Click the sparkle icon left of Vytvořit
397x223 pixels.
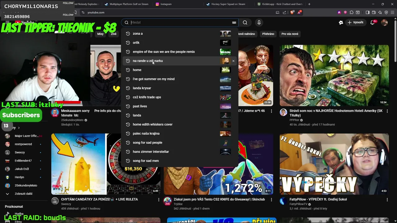pos(341,22)
